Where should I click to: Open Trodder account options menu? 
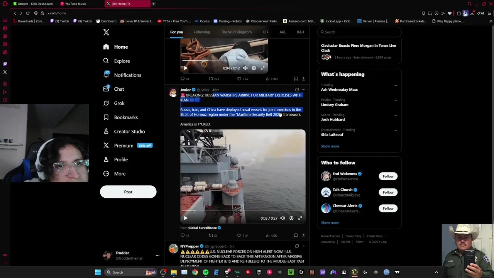coord(157,256)
